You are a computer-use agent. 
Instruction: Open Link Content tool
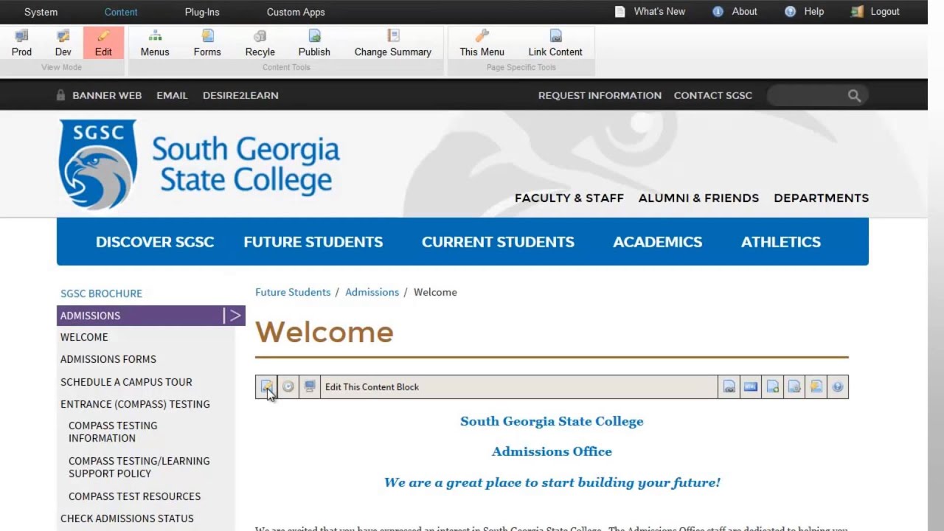[555, 44]
